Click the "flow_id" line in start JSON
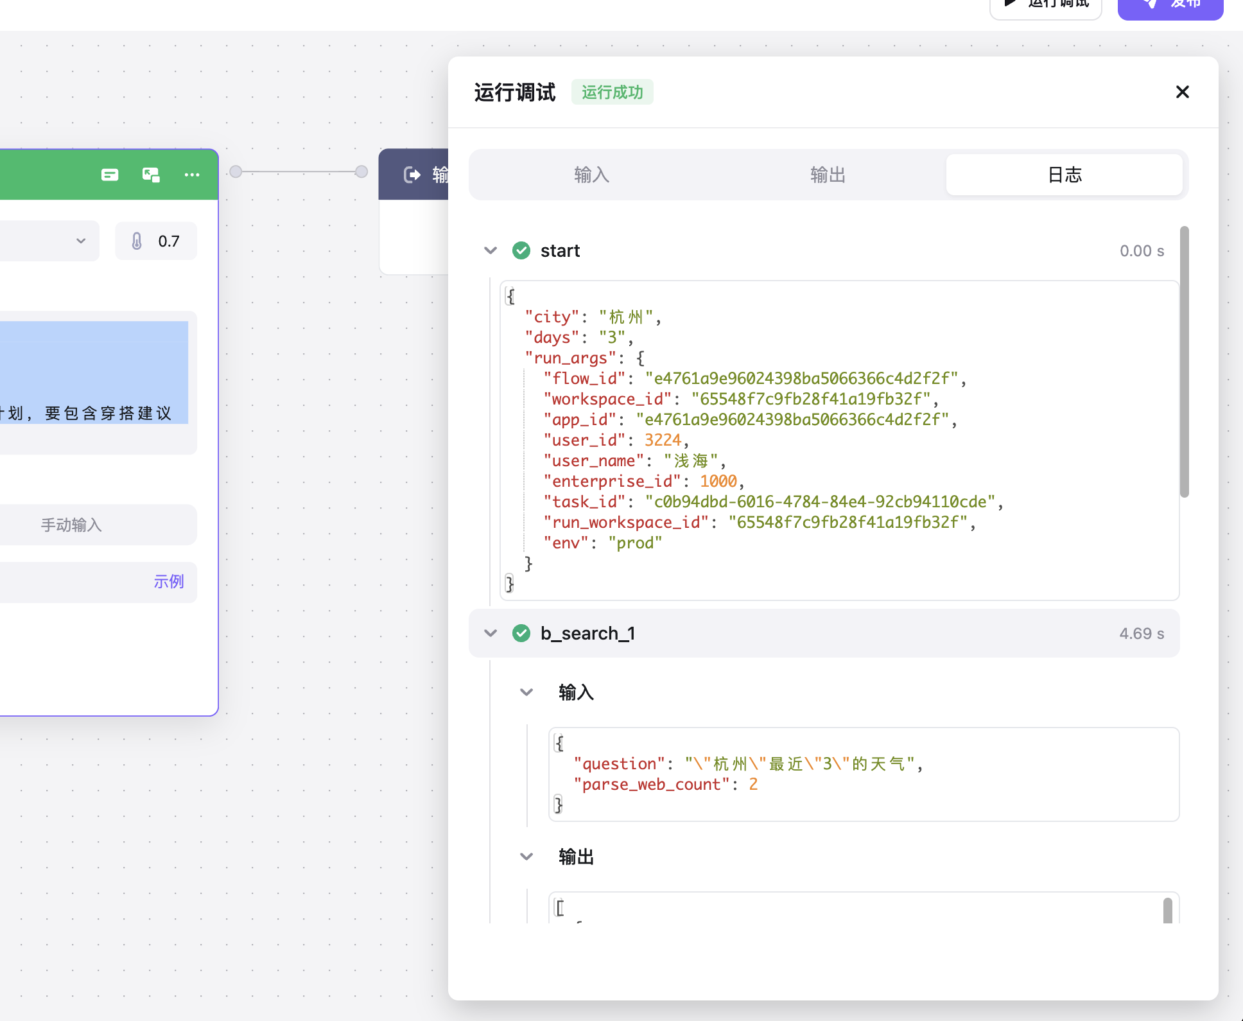The image size is (1243, 1021). (x=755, y=378)
